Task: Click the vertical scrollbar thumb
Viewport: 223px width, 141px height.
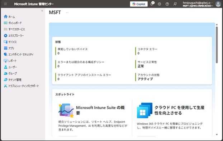Action: (217, 45)
